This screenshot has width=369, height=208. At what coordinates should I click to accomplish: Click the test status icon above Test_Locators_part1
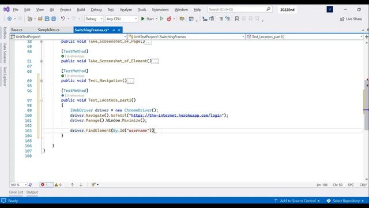point(63,95)
